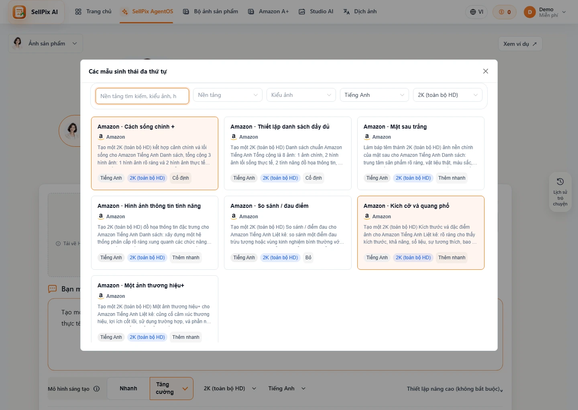578x410 pixels.
Task: Pick the Amazon · Kích cỡ và quang phổ card
Action: coord(421,233)
